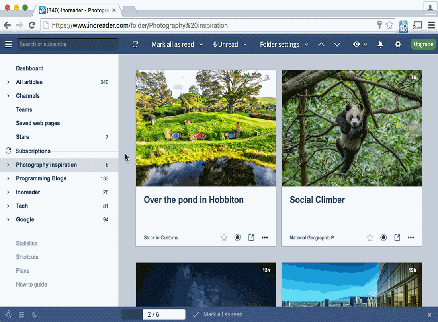
Task: Open the settings gear icon
Action: [x=398, y=45]
